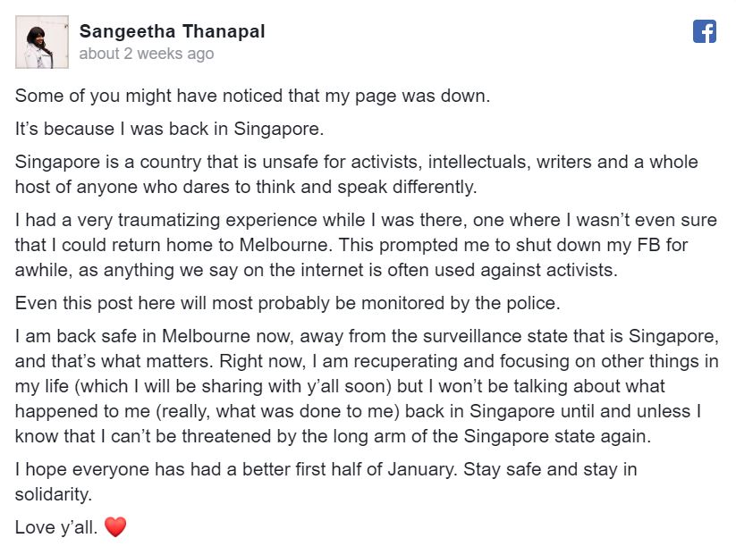
Task: Select the 'Even this post here' sentence
Action: click(x=288, y=304)
